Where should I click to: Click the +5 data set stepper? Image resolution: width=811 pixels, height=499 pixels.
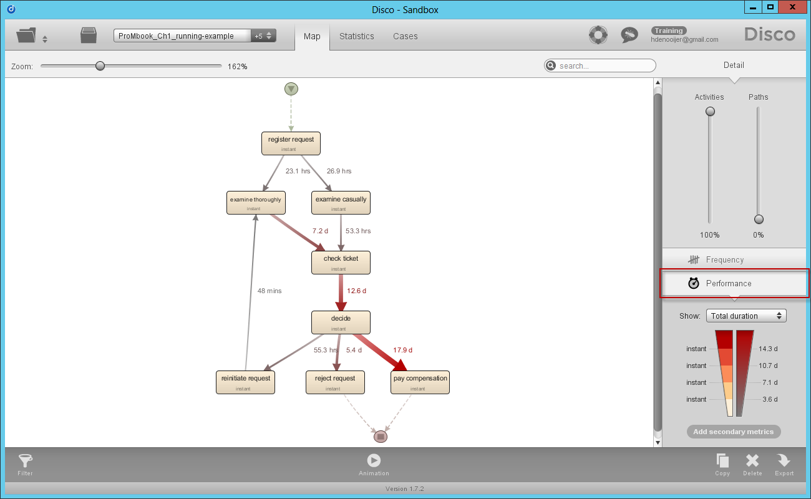tap(263, 36)
